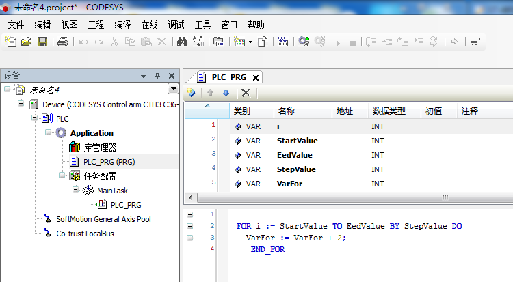The width and height of the screenshot is (513, 282).
Task: Open the project tree view dropdown button
Action: (x=173, y=89)
